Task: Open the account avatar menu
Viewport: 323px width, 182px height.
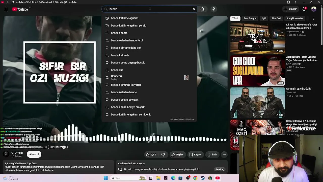Action: [314, 9]
